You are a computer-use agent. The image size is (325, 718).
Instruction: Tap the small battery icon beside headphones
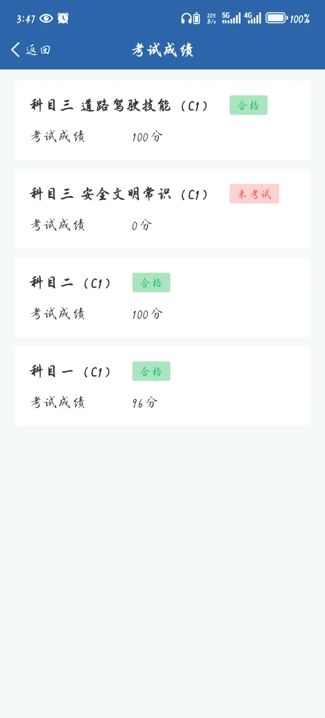click(x=197, y=18)
